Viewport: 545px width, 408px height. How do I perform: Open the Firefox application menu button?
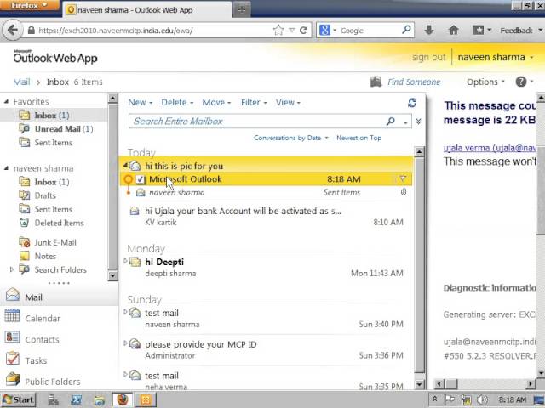coord(29,6)
